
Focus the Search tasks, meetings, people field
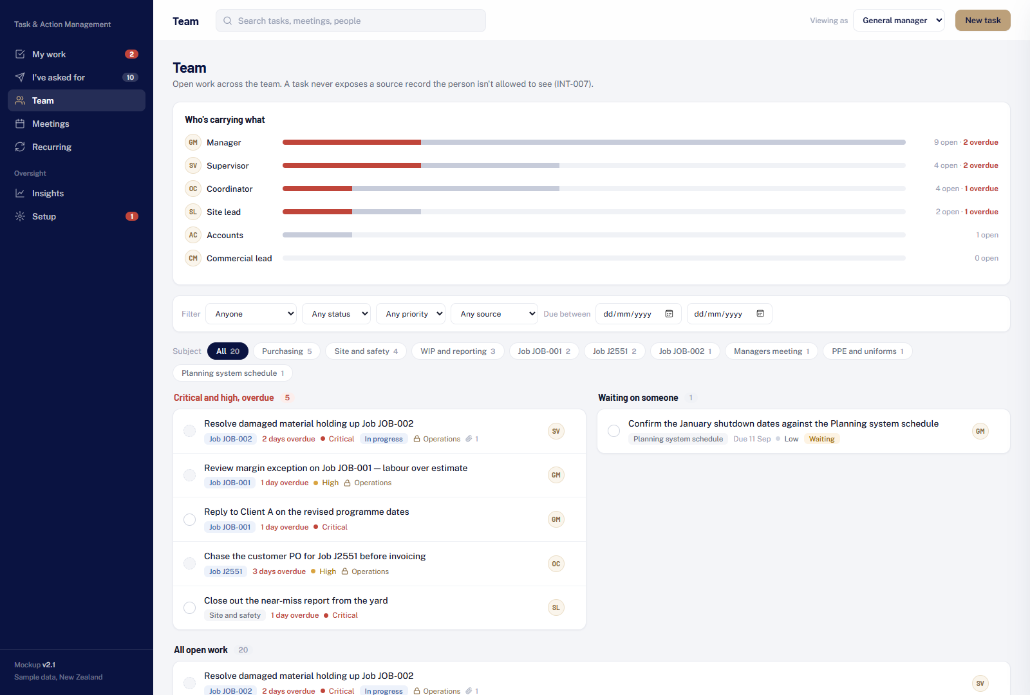tap(351, 21)
